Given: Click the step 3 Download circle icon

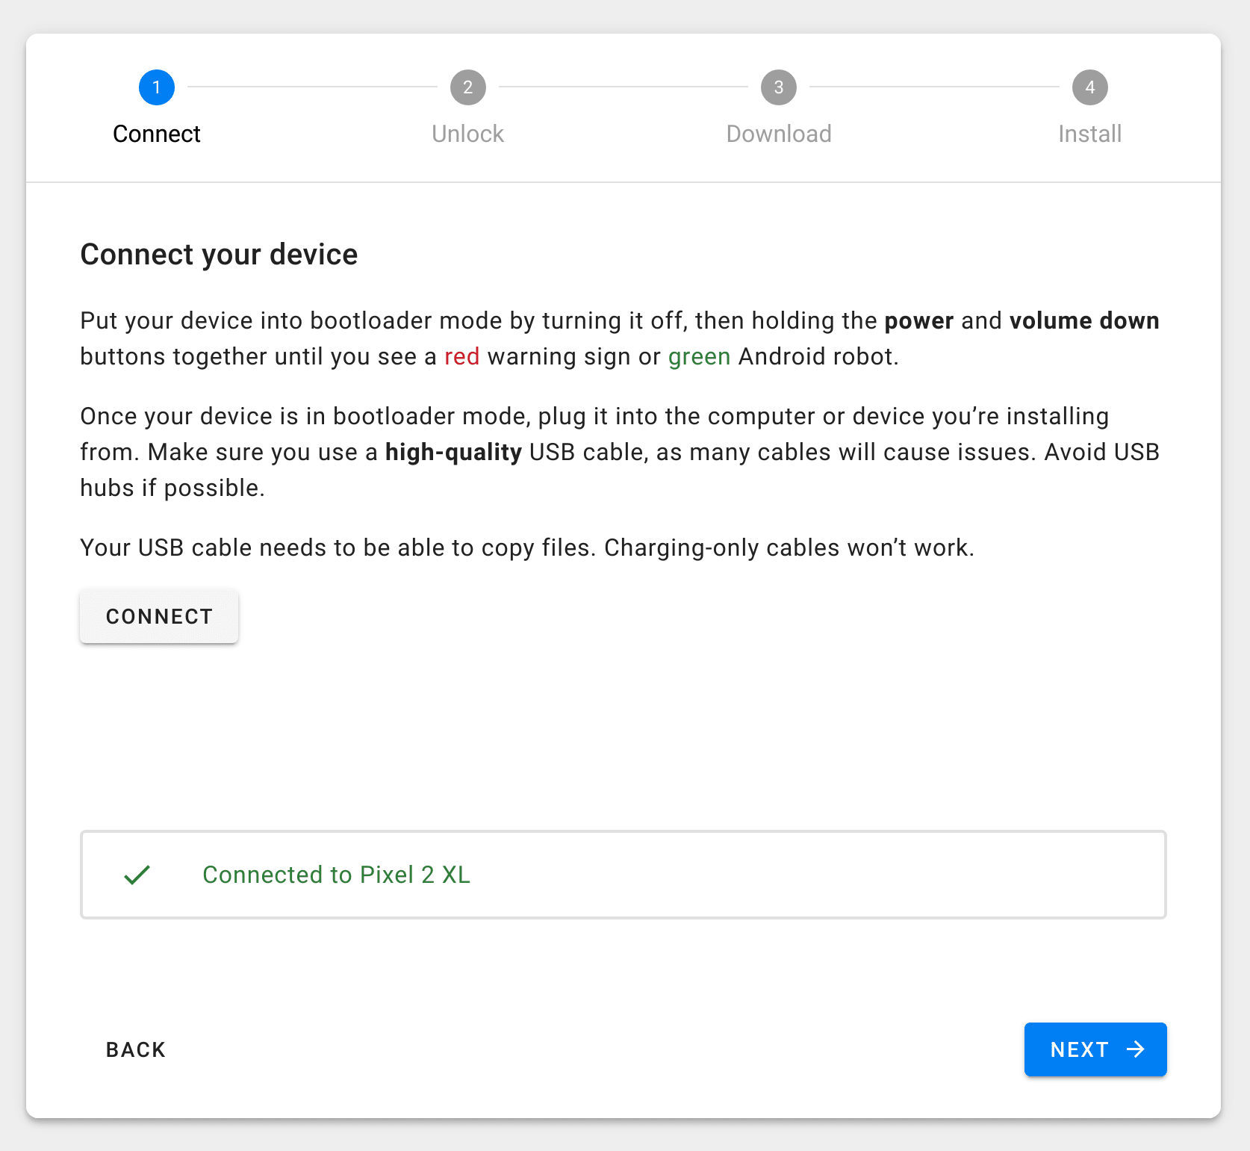Looking at the screenshot, I should click(778, 87).
